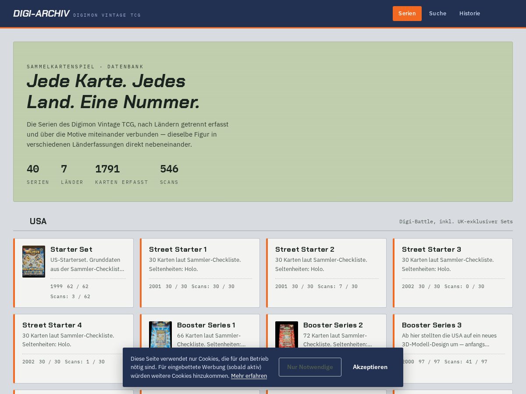Open the Historie navigation item
The height and width of the screenshot is (394, 526).
click(x=469, y=14)
